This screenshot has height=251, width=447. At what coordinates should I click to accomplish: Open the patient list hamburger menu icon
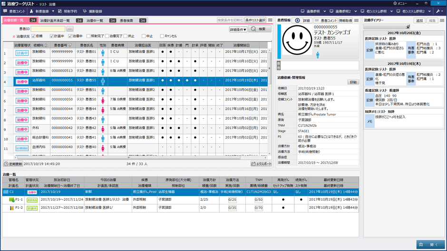coord(270,20)
